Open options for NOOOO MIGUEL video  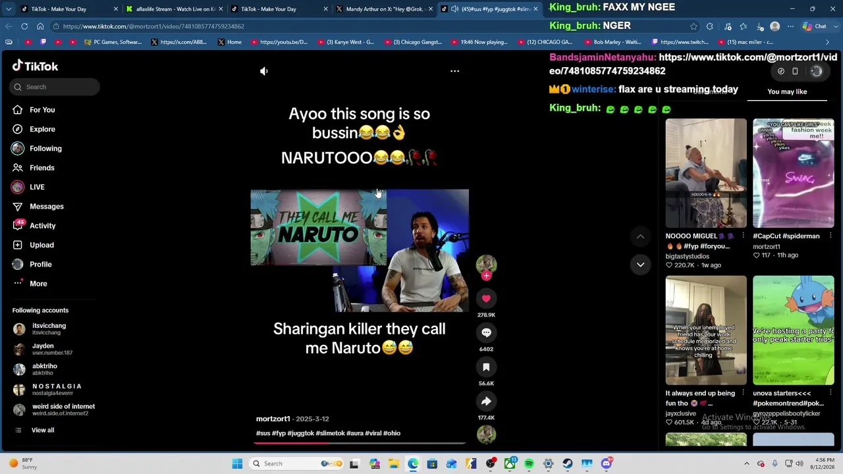click(x=743, y=236)
